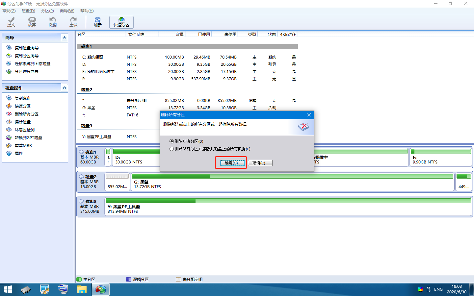Open the 常规(G) menu
Image resolution: width=474 pixels, height=296 pixels.
click(x=9, y=11)
